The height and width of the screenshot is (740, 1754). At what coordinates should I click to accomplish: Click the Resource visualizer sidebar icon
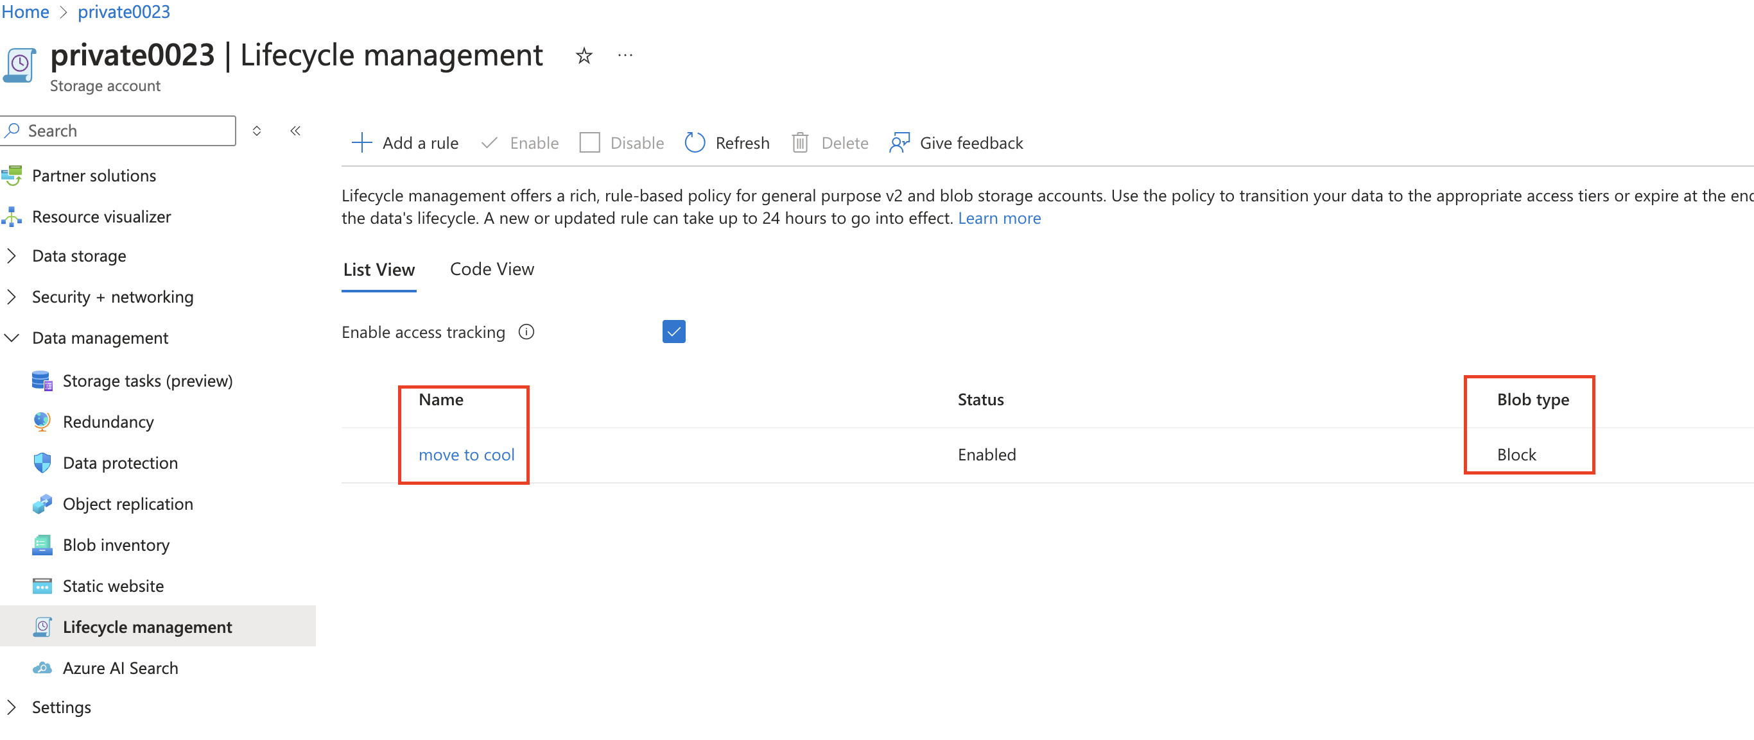12,216
